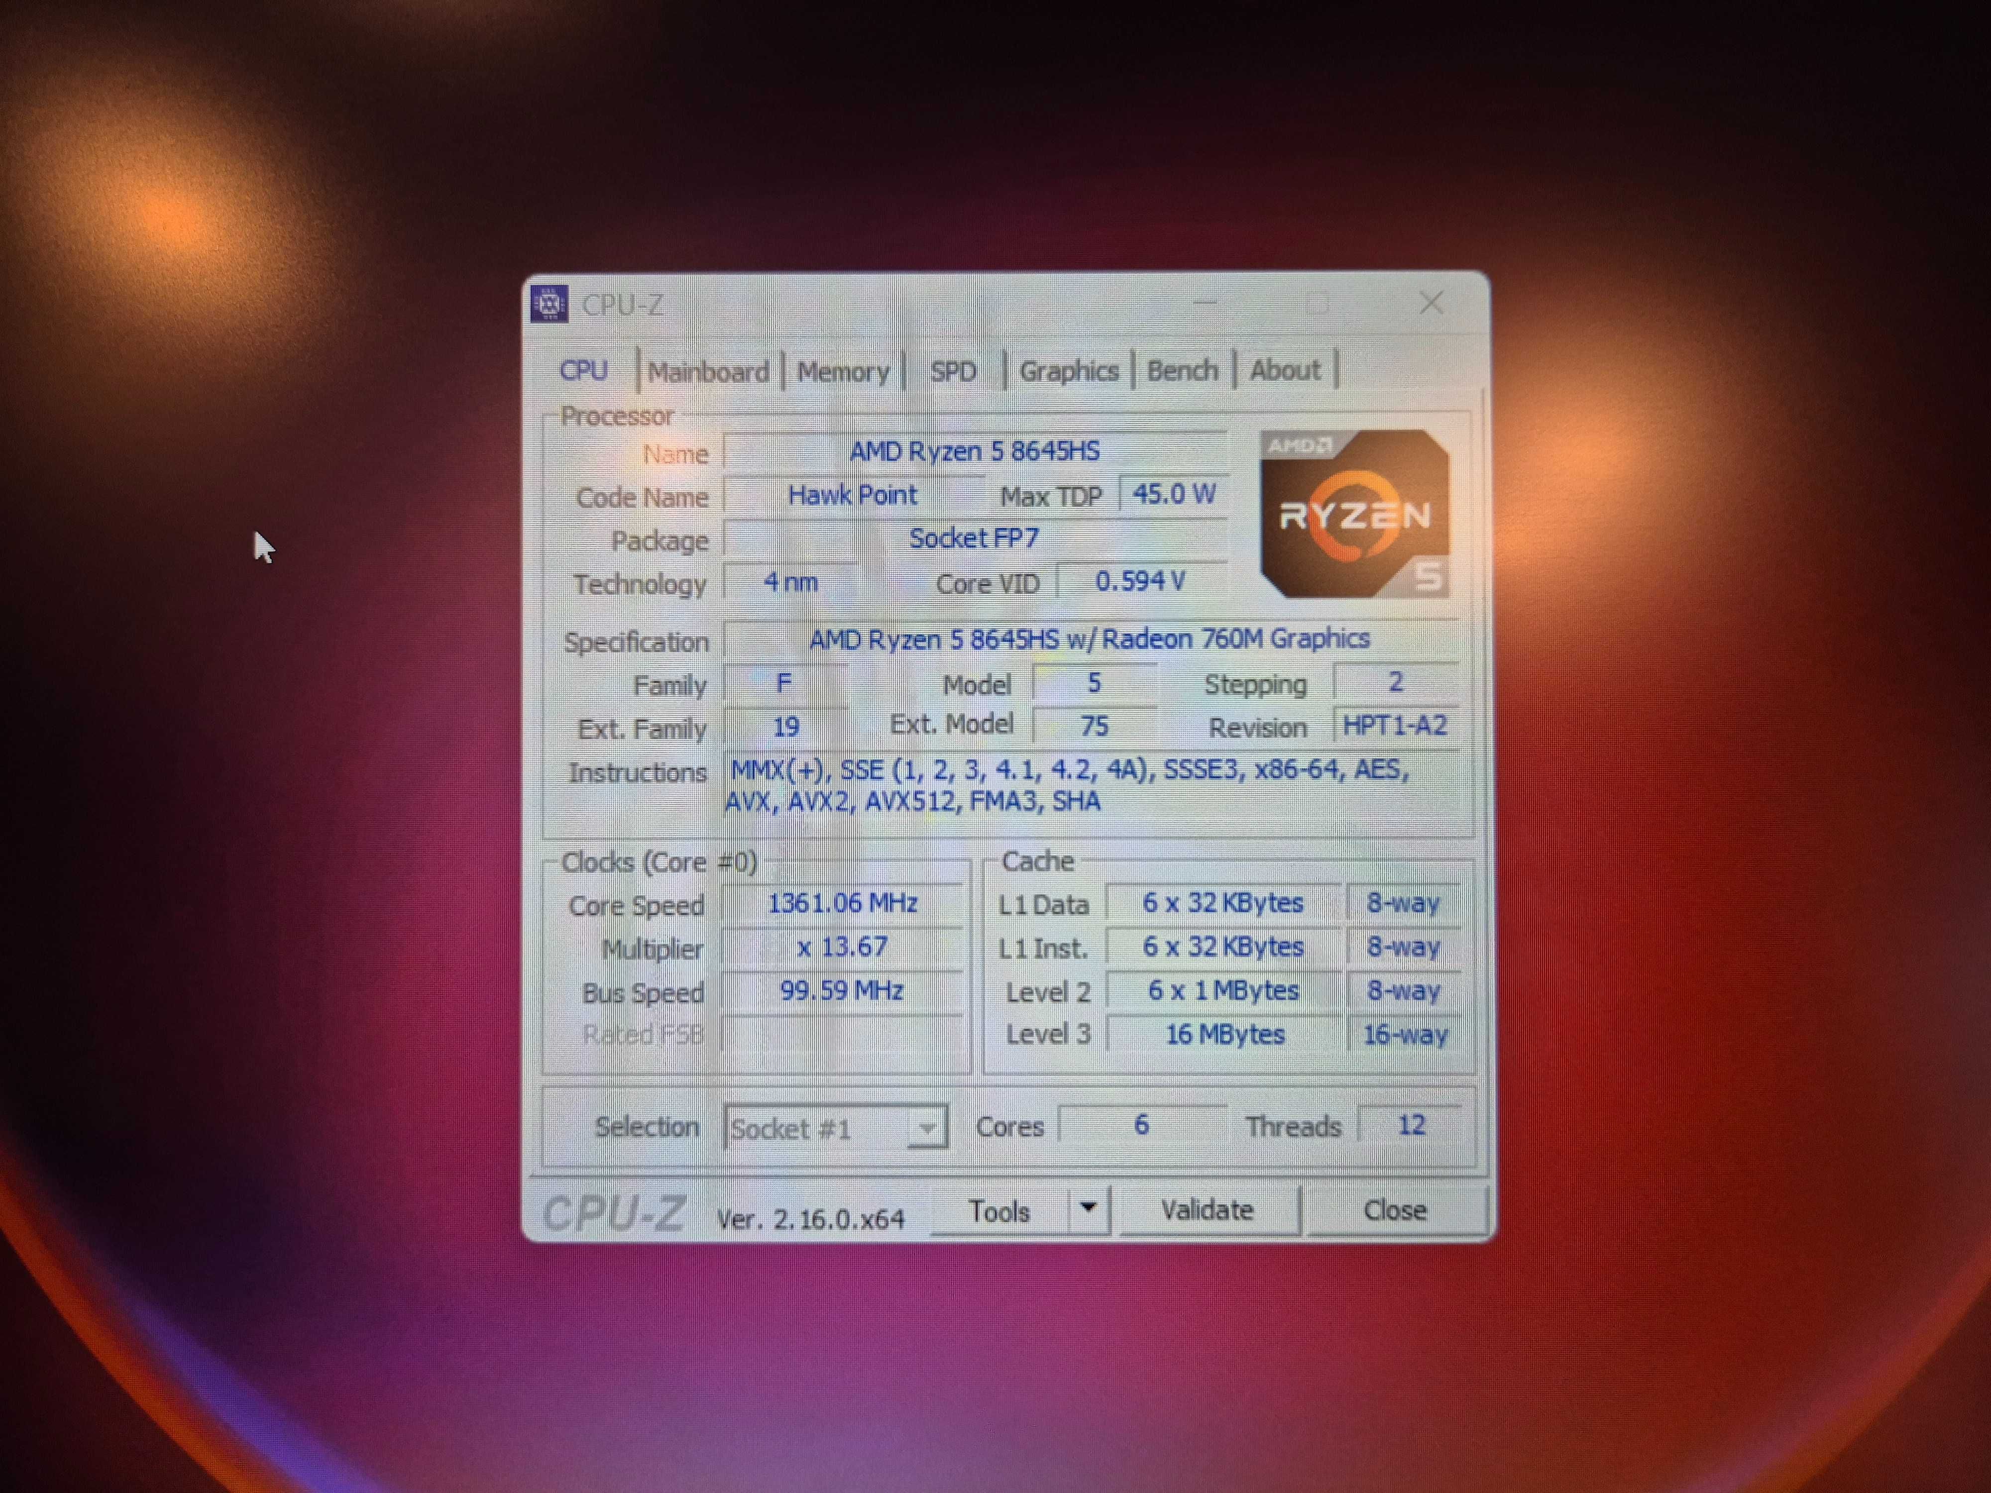Click the Specification field with Radeon 760M Graphics

(1090, 639)
